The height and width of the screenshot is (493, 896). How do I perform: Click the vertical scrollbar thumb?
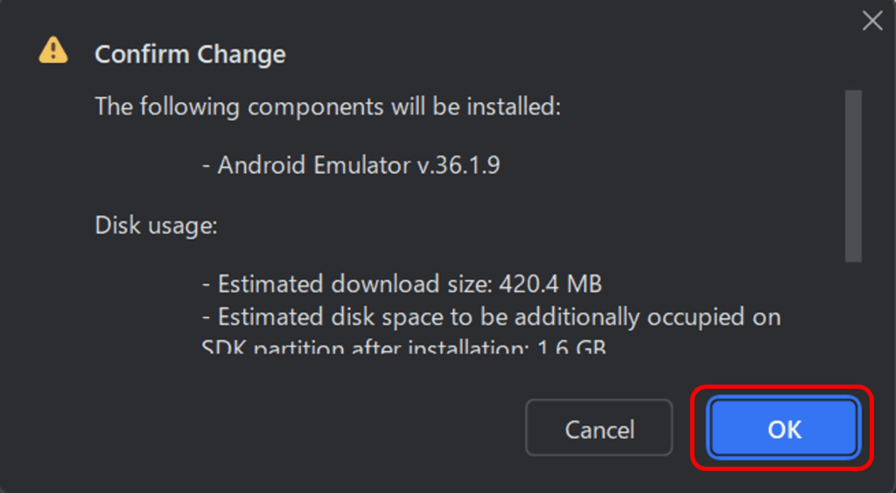coord(853,176)
